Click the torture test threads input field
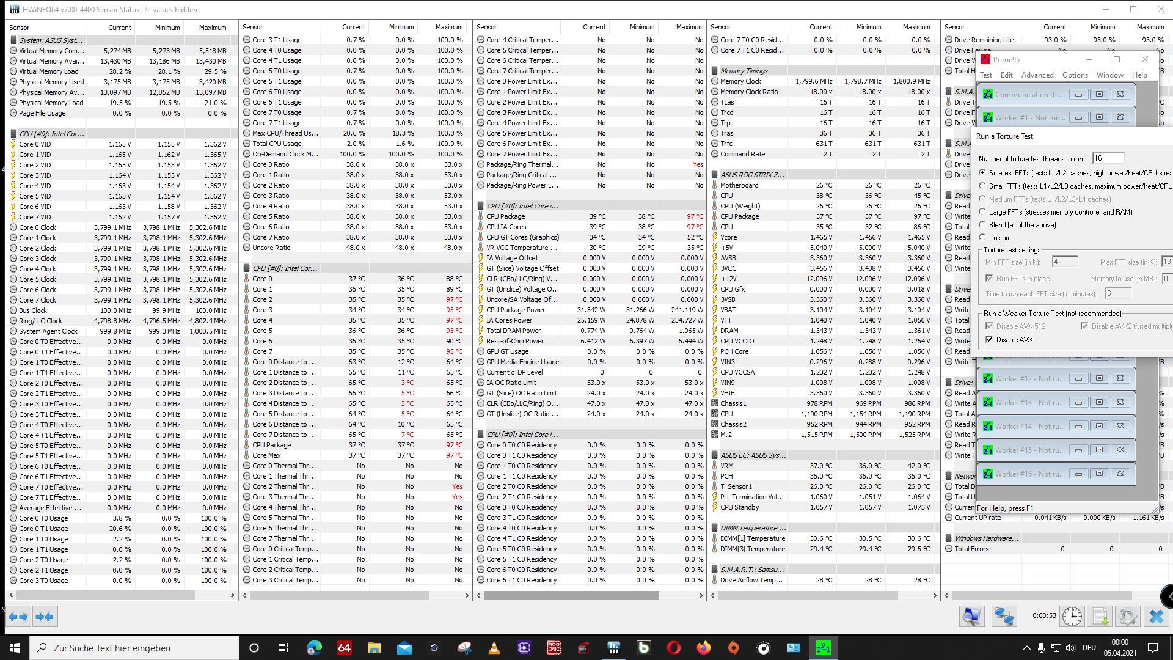The width and height of the screenshot is (1173, 660). (x=1108, y=158)
